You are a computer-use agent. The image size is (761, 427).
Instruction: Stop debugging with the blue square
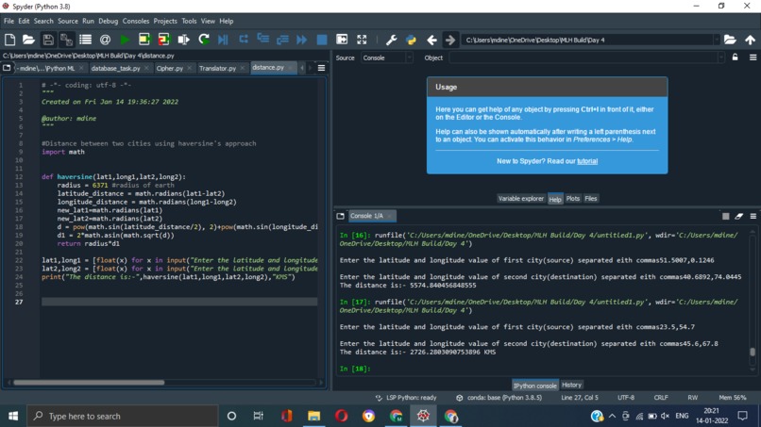[x=322, y=40]
